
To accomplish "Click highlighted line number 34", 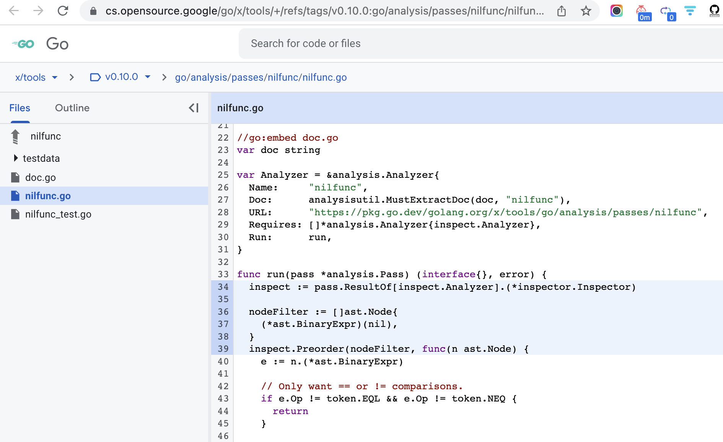I will [x=223, y=287].
